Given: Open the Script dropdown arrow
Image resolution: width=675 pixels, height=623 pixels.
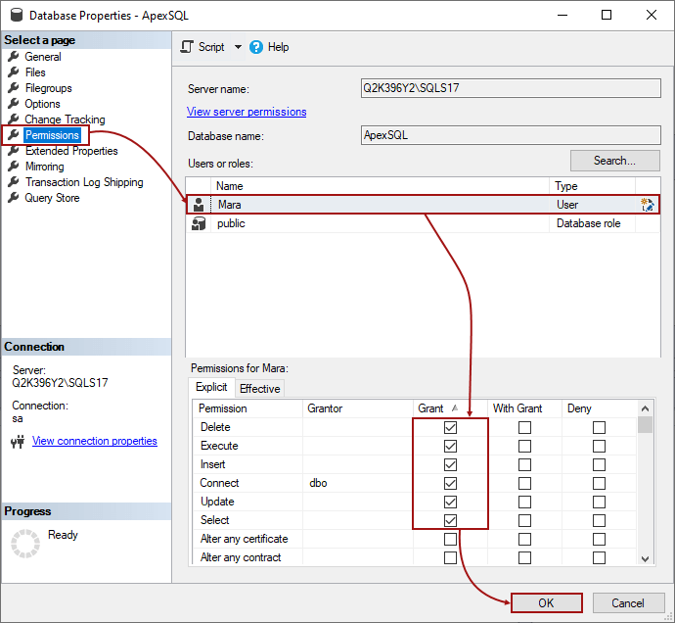Looking at the screenshot, I should 238,47.
